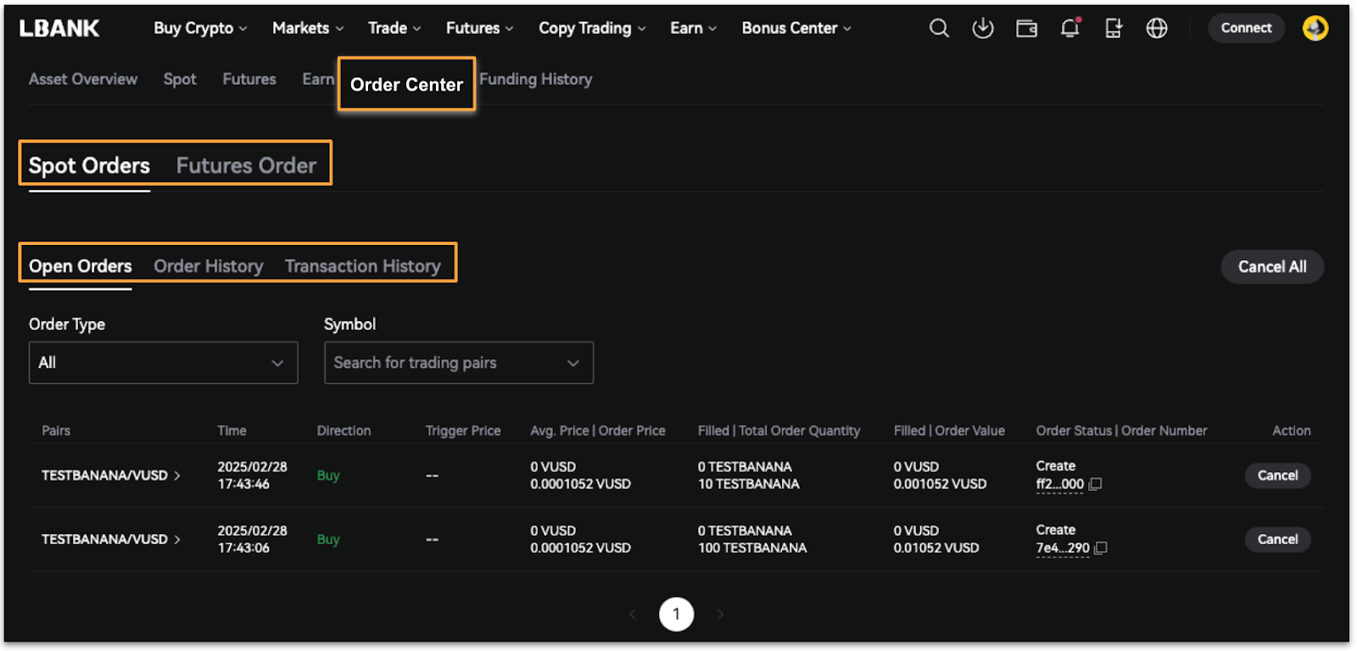Cancel the 100 TESTBANANA order
1357x651 pixels.
point(1277,539)
